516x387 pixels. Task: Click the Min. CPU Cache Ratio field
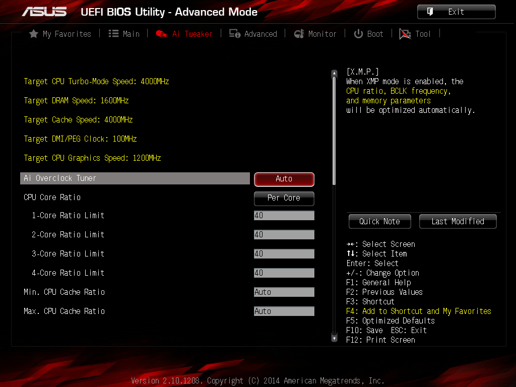[x=284, y=292]
